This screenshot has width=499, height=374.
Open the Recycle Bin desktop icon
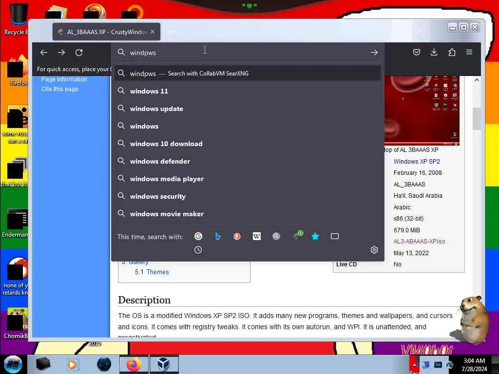[17, 19]
